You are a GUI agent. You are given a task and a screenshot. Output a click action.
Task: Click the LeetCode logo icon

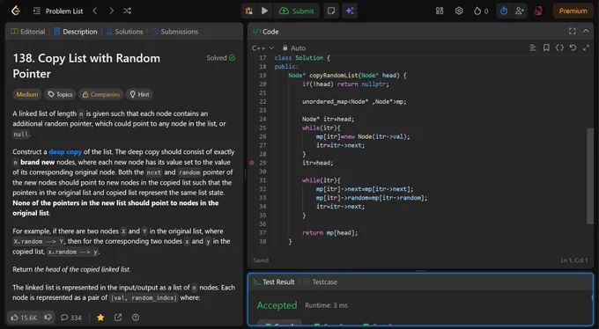16,11
